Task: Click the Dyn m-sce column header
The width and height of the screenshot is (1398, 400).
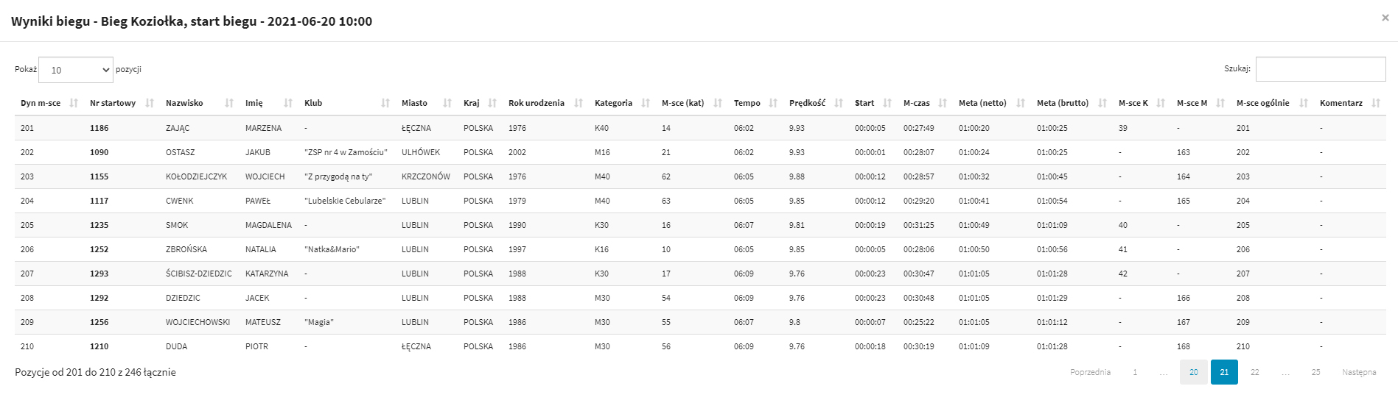Action: tap(41, 104)
